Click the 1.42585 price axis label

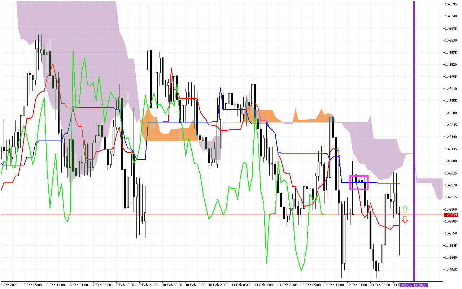click(x=451, y=269)
